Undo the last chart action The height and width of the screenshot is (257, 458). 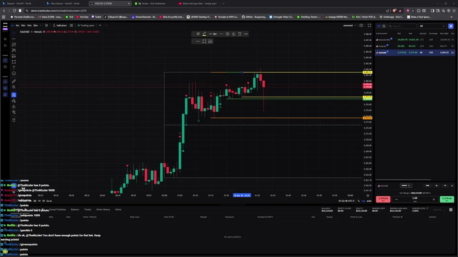point(100,25)
